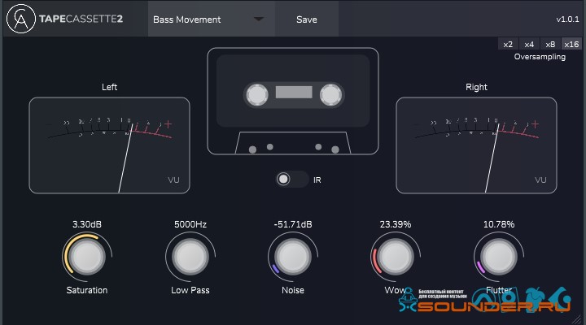
Task: Click the v1.0.1 version label
Action: 567,19
